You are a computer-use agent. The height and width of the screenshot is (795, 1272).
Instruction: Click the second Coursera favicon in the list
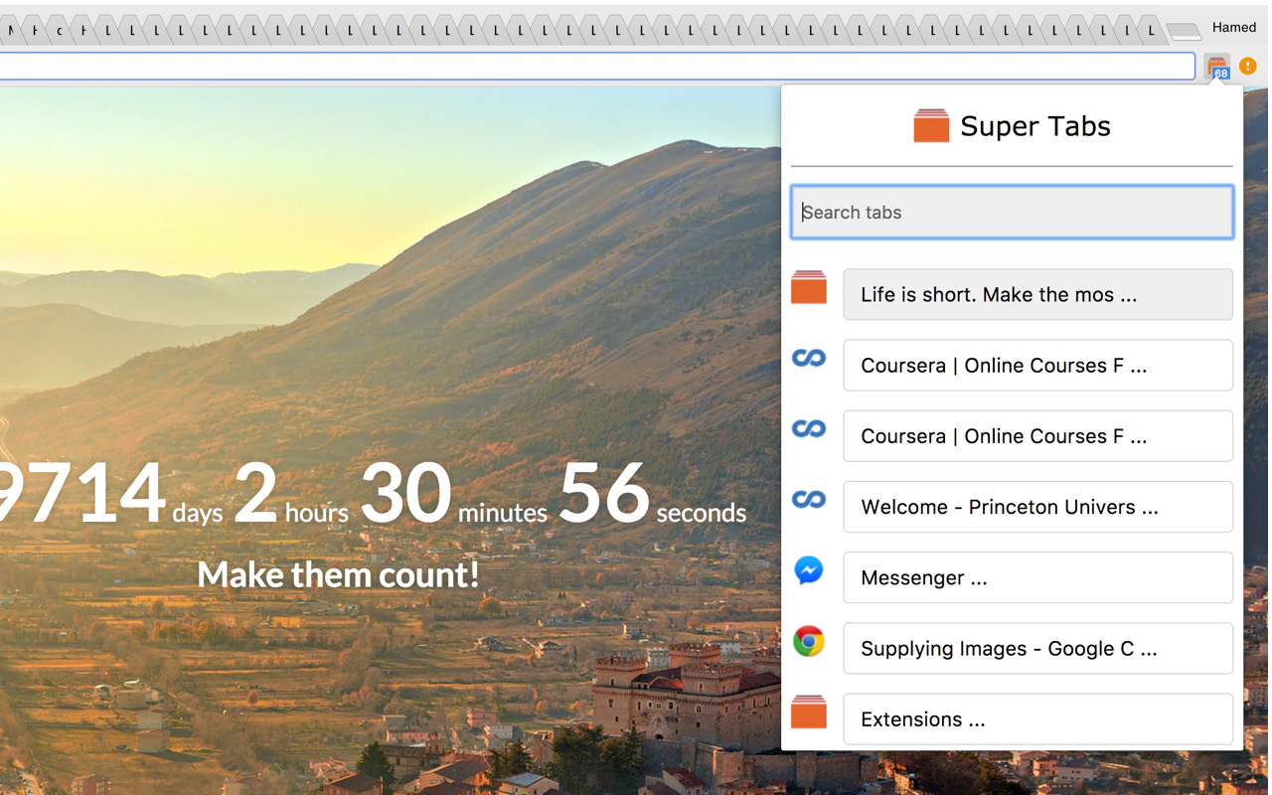click(x=808, y=428)
